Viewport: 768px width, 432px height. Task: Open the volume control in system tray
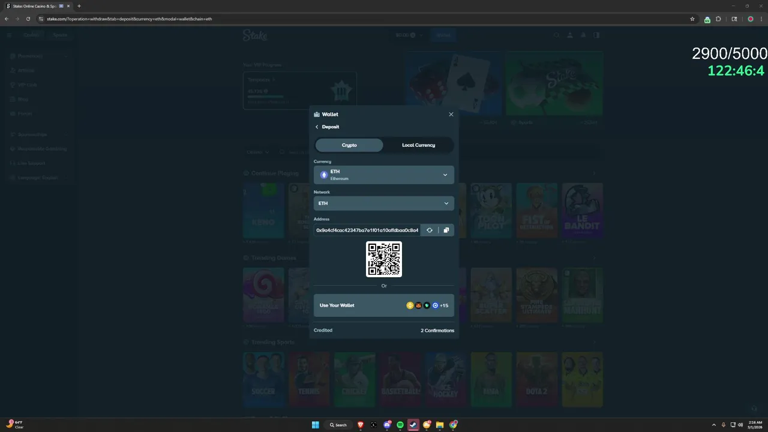(740, 425)
